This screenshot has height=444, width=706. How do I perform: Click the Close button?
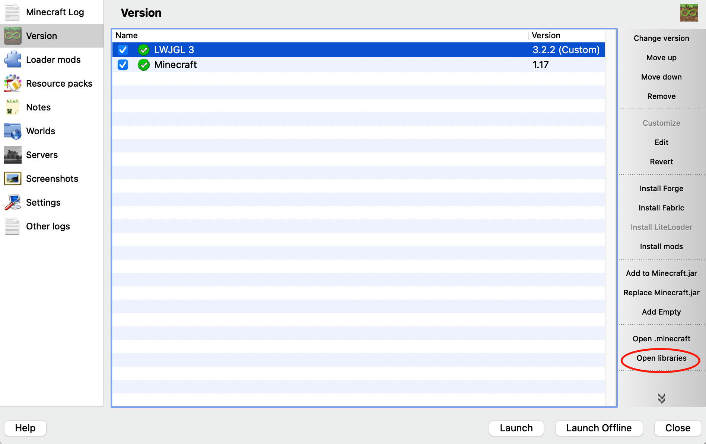[678, 428]
